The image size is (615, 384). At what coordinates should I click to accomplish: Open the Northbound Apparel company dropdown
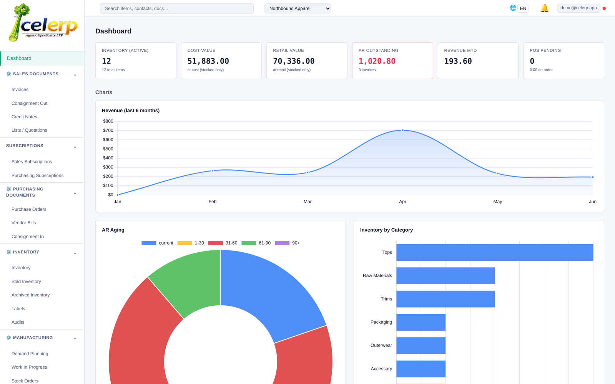(x=298, y=8)
